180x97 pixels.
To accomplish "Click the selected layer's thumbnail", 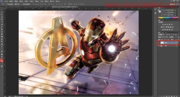I will pyautogui.click(x=162, y=43).
